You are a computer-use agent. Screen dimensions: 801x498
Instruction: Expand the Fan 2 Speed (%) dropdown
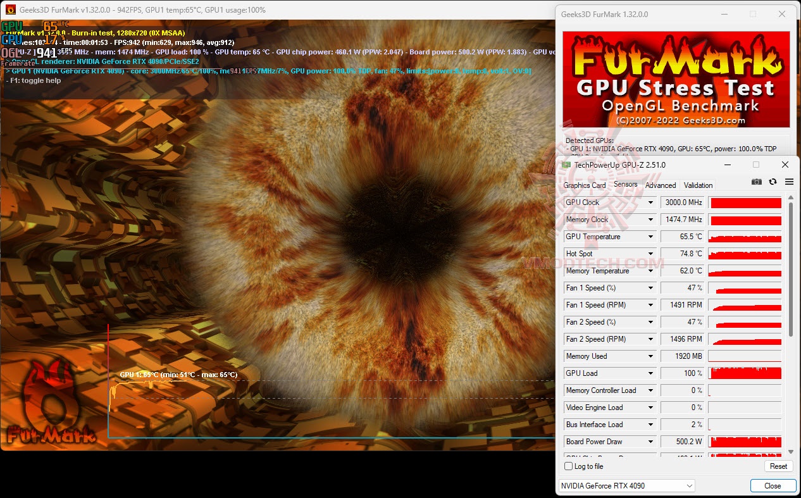coord(650,322)
